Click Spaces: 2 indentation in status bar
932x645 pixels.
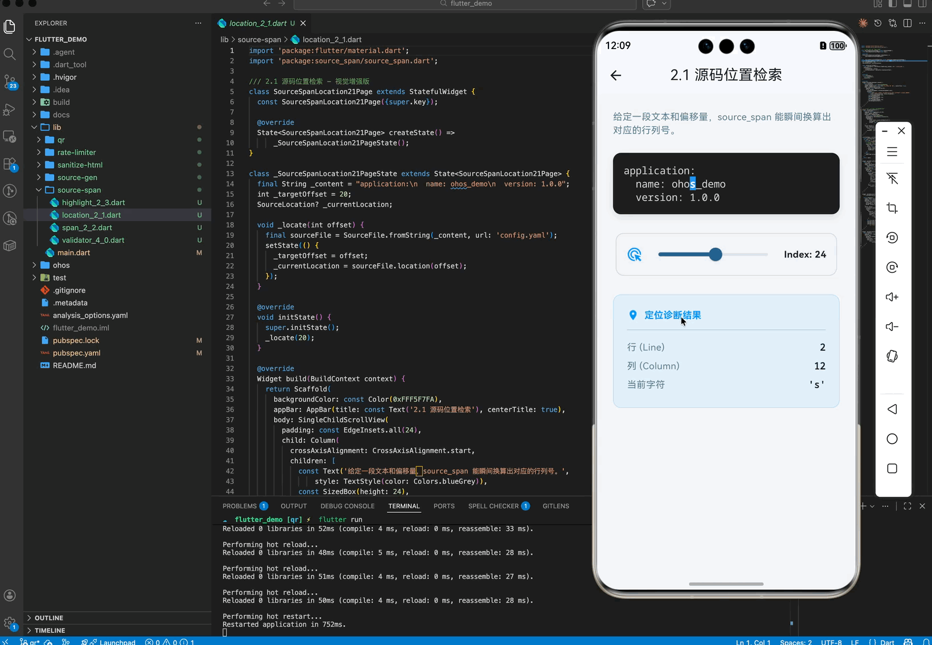[x=796, y=642]
